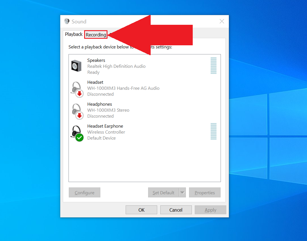307x241 pixels.
Task: Click the Speakers volume level meter
Action: click(213, 66)
